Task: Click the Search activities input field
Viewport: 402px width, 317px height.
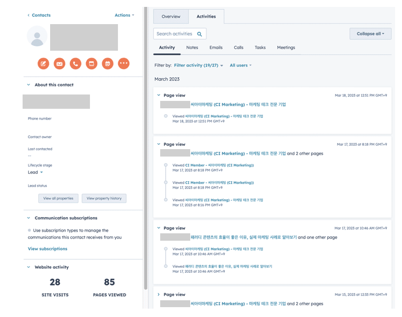Action: click(180, 33)
